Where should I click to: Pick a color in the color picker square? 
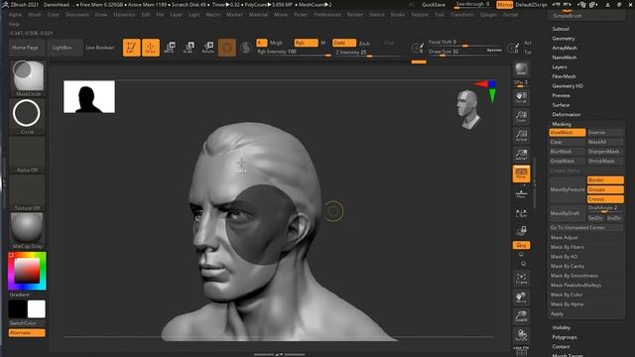(x=27, y=271)
